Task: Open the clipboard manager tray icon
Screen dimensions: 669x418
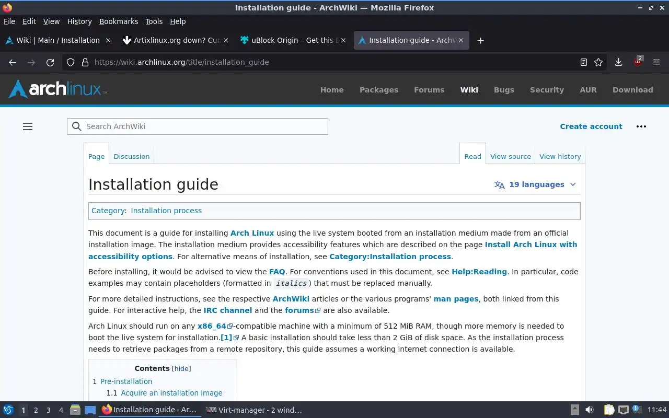Action: click(x=609, y=410)
